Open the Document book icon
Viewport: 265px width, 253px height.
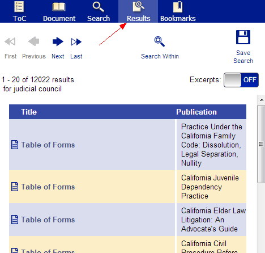coord(59,7)
